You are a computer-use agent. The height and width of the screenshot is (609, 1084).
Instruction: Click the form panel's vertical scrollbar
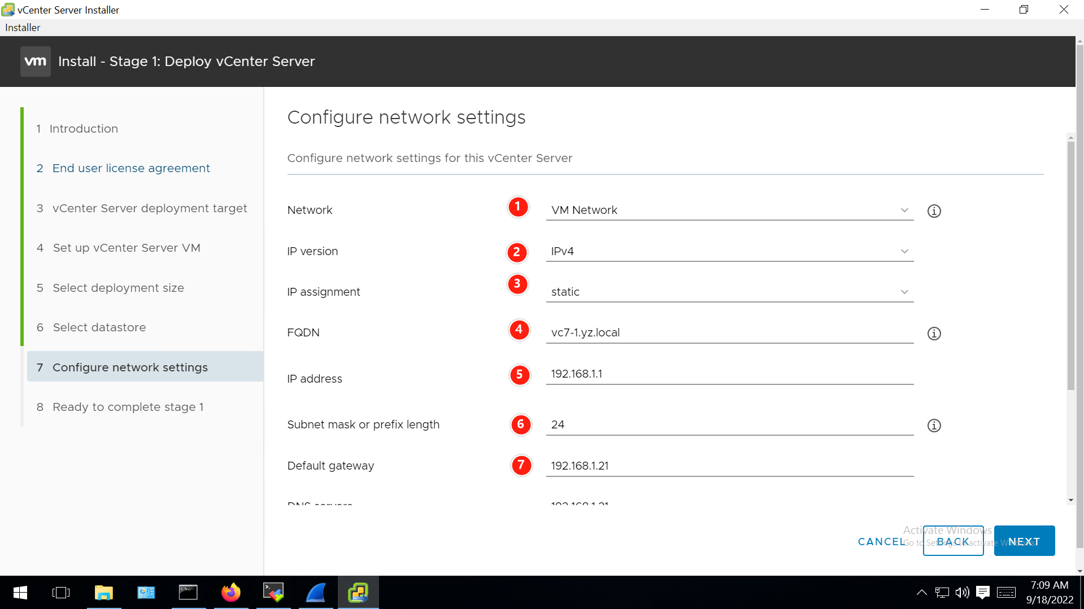pyautogui.click(x=1070, y=265)
